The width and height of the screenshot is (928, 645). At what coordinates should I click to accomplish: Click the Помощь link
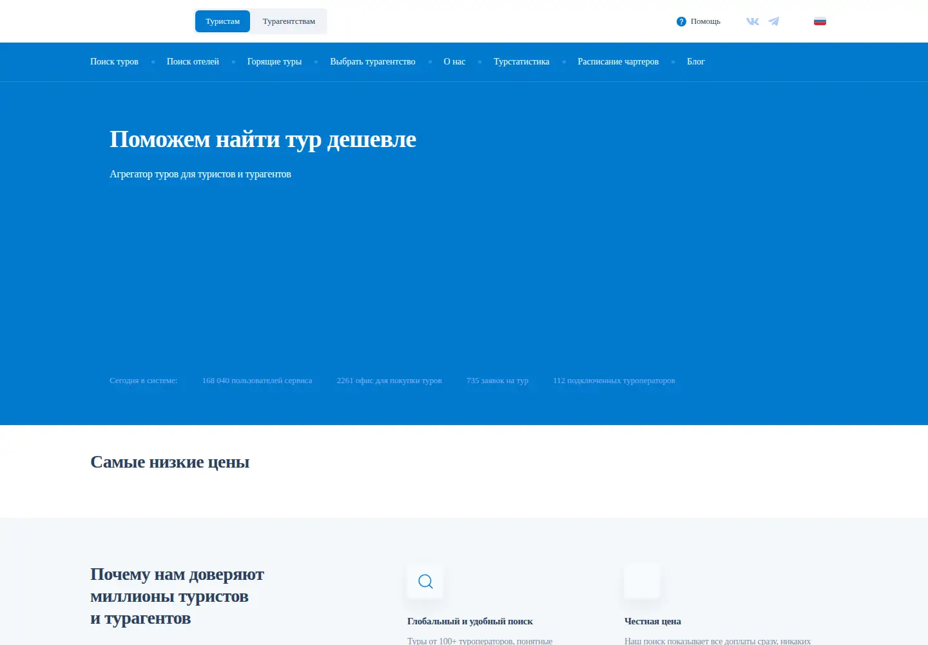coord(706,21)
